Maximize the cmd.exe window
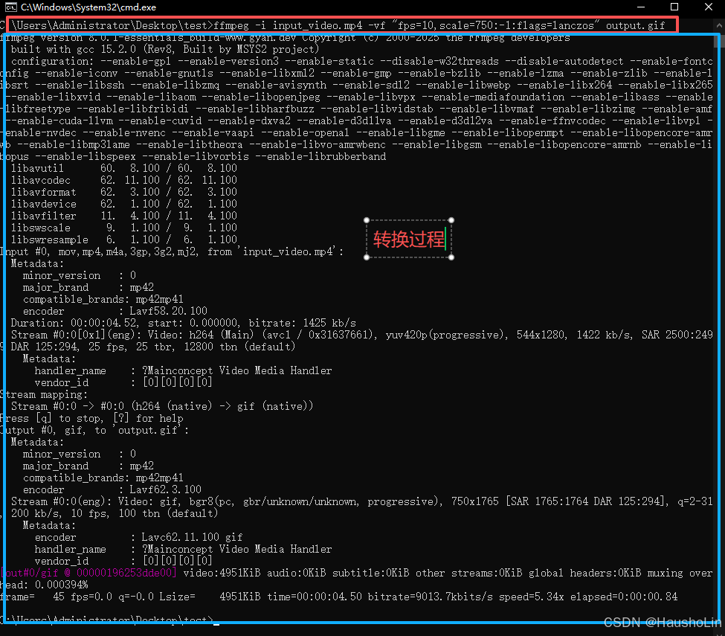The height and width of the screenshot is (636, 725). pos(674,7)
